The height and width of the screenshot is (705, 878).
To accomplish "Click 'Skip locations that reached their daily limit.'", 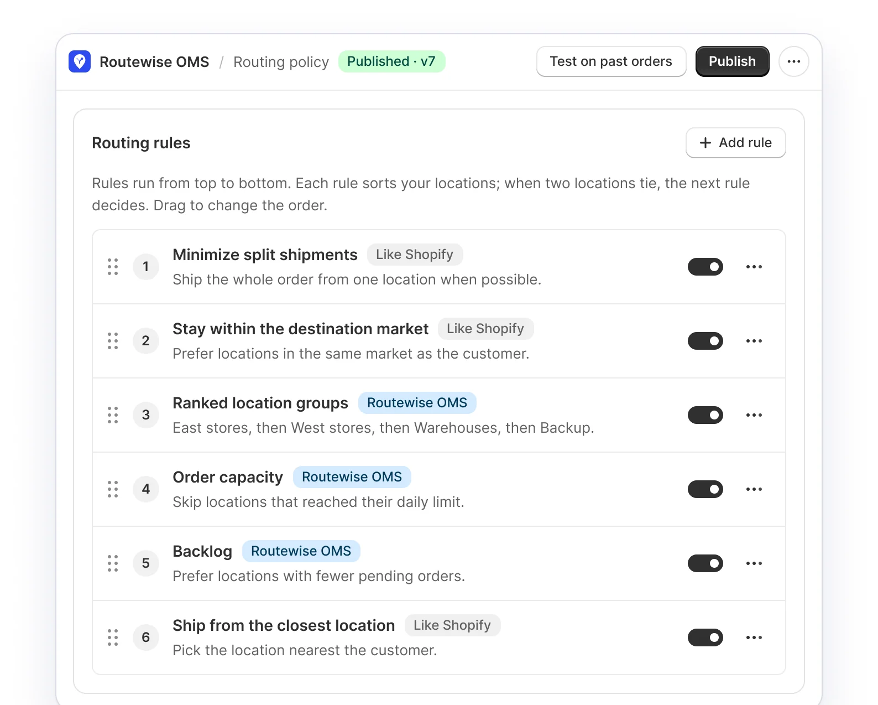I will click(x=318, y=502).
